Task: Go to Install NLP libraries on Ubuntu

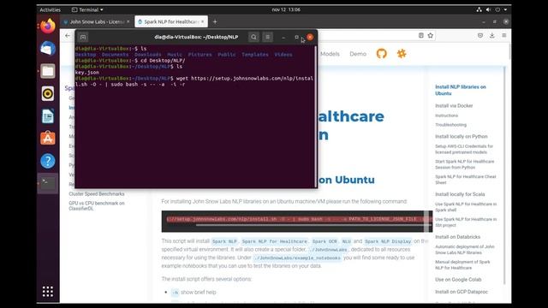Action: pos(461,90)
